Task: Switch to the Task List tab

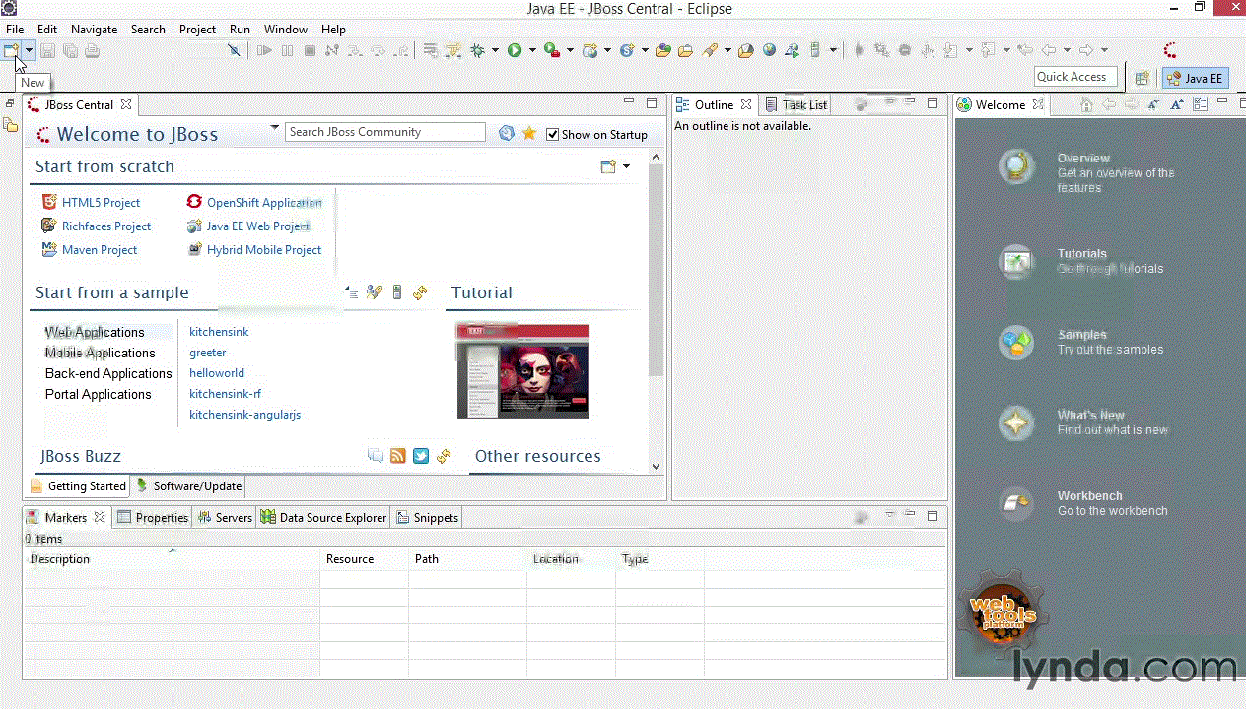Action: coord(796,104)
